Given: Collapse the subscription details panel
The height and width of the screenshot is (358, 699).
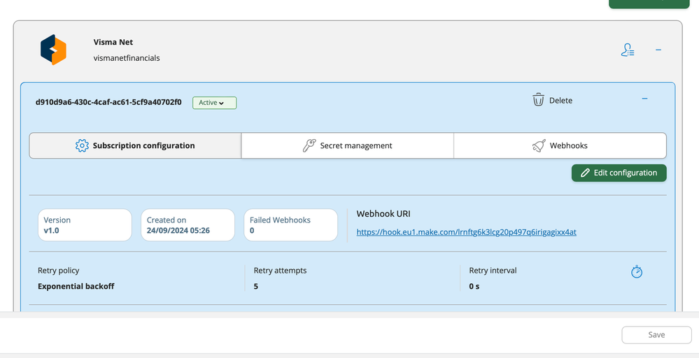Looking at the screenshot, I should coord(644,99).
